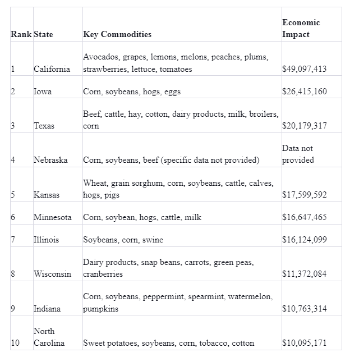The image size is (350, 357).
Task: Select the Nebraska state cell
Action: [58, 150]
